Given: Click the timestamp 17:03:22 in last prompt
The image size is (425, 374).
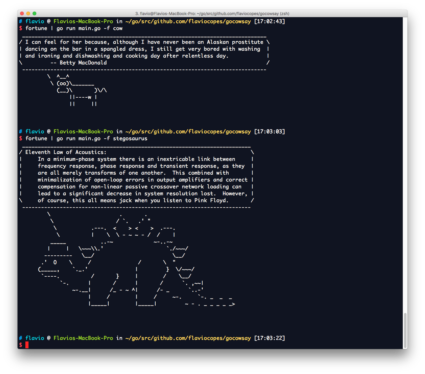Looking at the screenshot, I should (x=269, y=338).
